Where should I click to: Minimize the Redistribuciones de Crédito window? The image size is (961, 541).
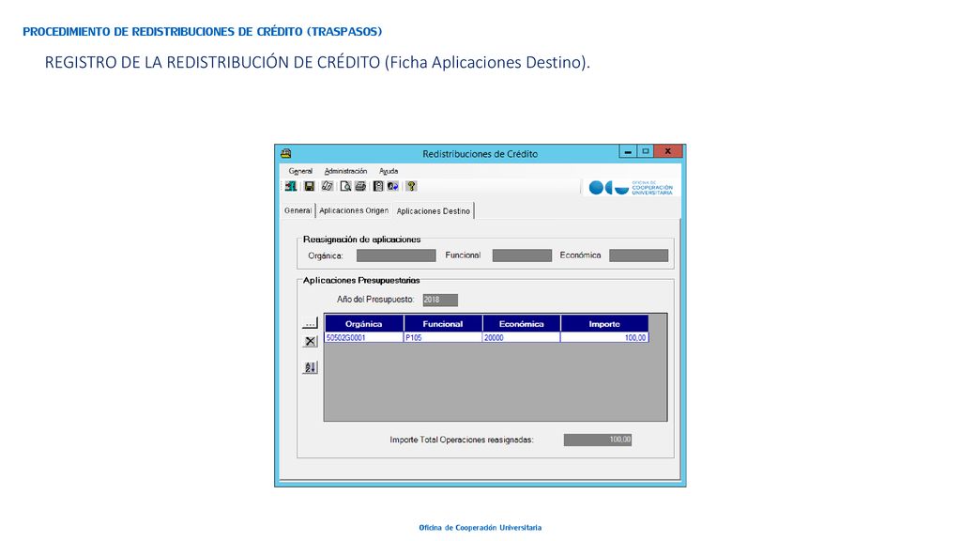628,151
